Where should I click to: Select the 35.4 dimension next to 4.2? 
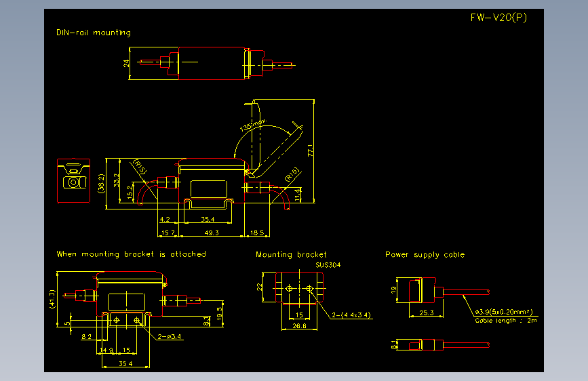[x=208, y=220]
